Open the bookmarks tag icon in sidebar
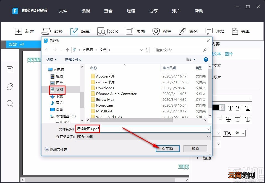265x183 pixels. pos(10,87)
